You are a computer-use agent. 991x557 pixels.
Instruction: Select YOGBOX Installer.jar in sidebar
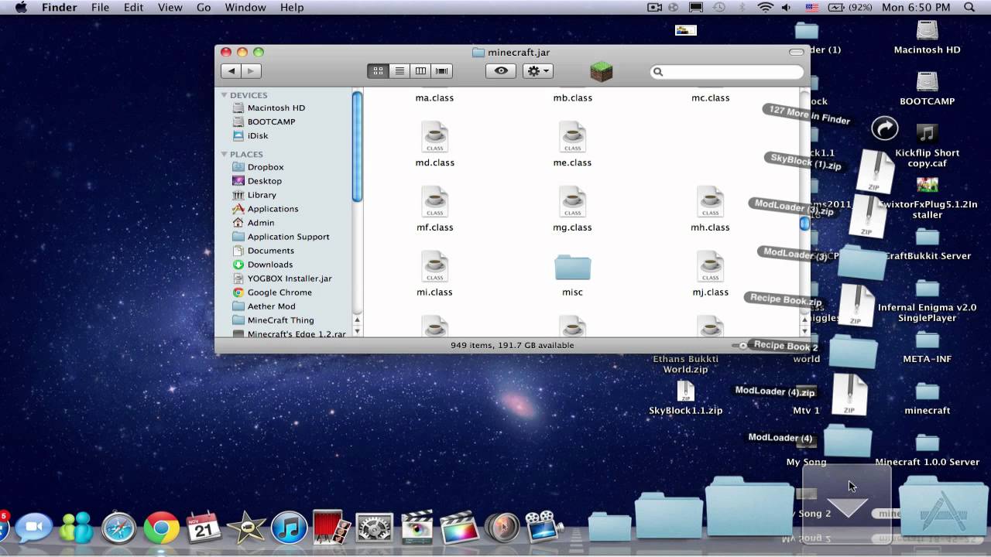click(289, 278)
